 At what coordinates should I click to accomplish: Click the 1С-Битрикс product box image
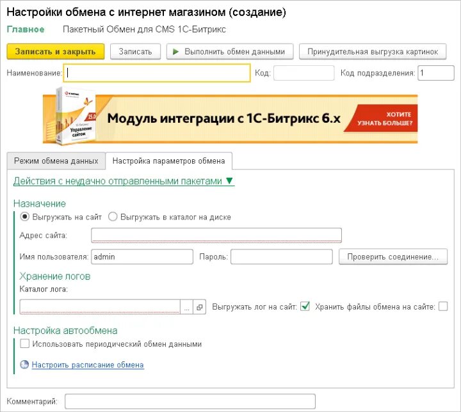[76, 116]
